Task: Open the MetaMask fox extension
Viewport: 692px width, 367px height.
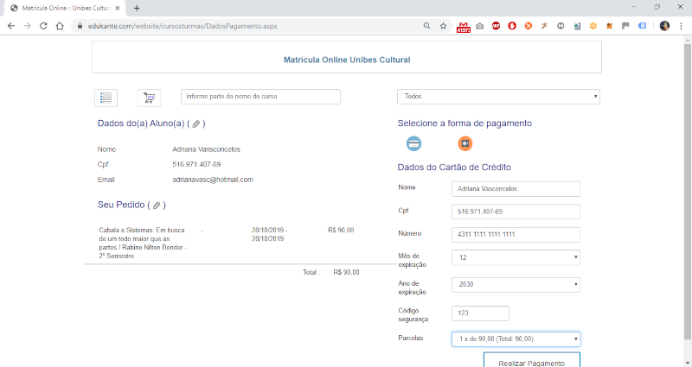Action: pyautogui.click(x=610, y=26)
